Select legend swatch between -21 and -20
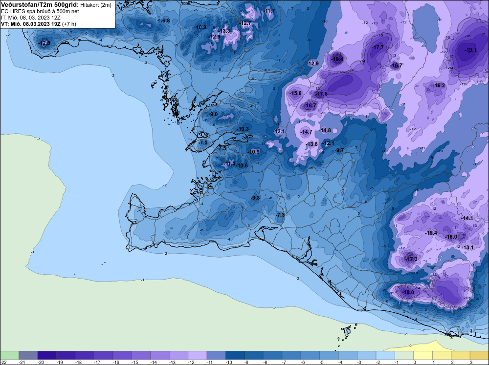 [x=28, y=355]
